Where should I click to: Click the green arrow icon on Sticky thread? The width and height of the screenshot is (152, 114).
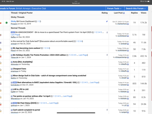(x=7, y=23)
